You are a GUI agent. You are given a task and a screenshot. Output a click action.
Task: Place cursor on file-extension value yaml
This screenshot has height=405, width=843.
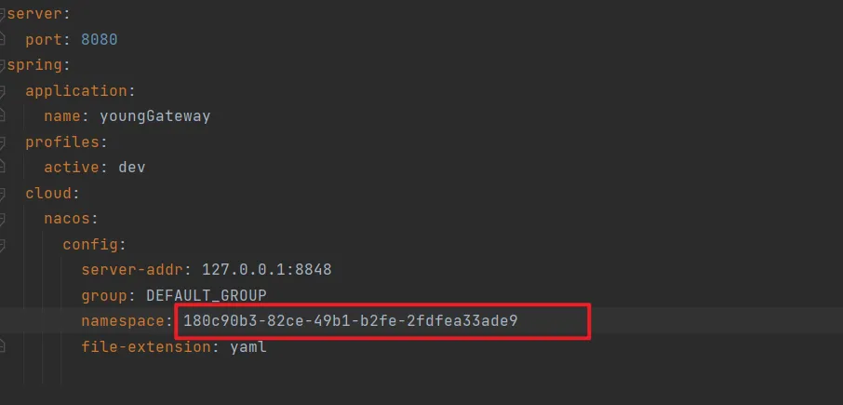[248, 346]
